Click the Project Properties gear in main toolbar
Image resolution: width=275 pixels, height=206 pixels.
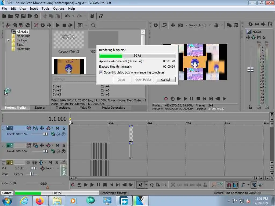[36, 16]
